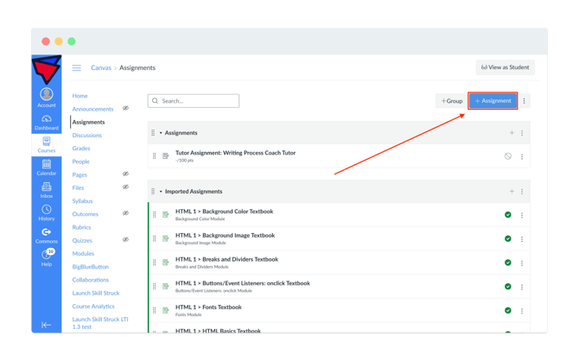Publish the unpublished Tutor Assignment

508,156
